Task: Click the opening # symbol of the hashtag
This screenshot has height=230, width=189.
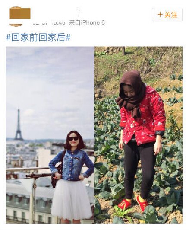Action: click(x=8, y=38)
